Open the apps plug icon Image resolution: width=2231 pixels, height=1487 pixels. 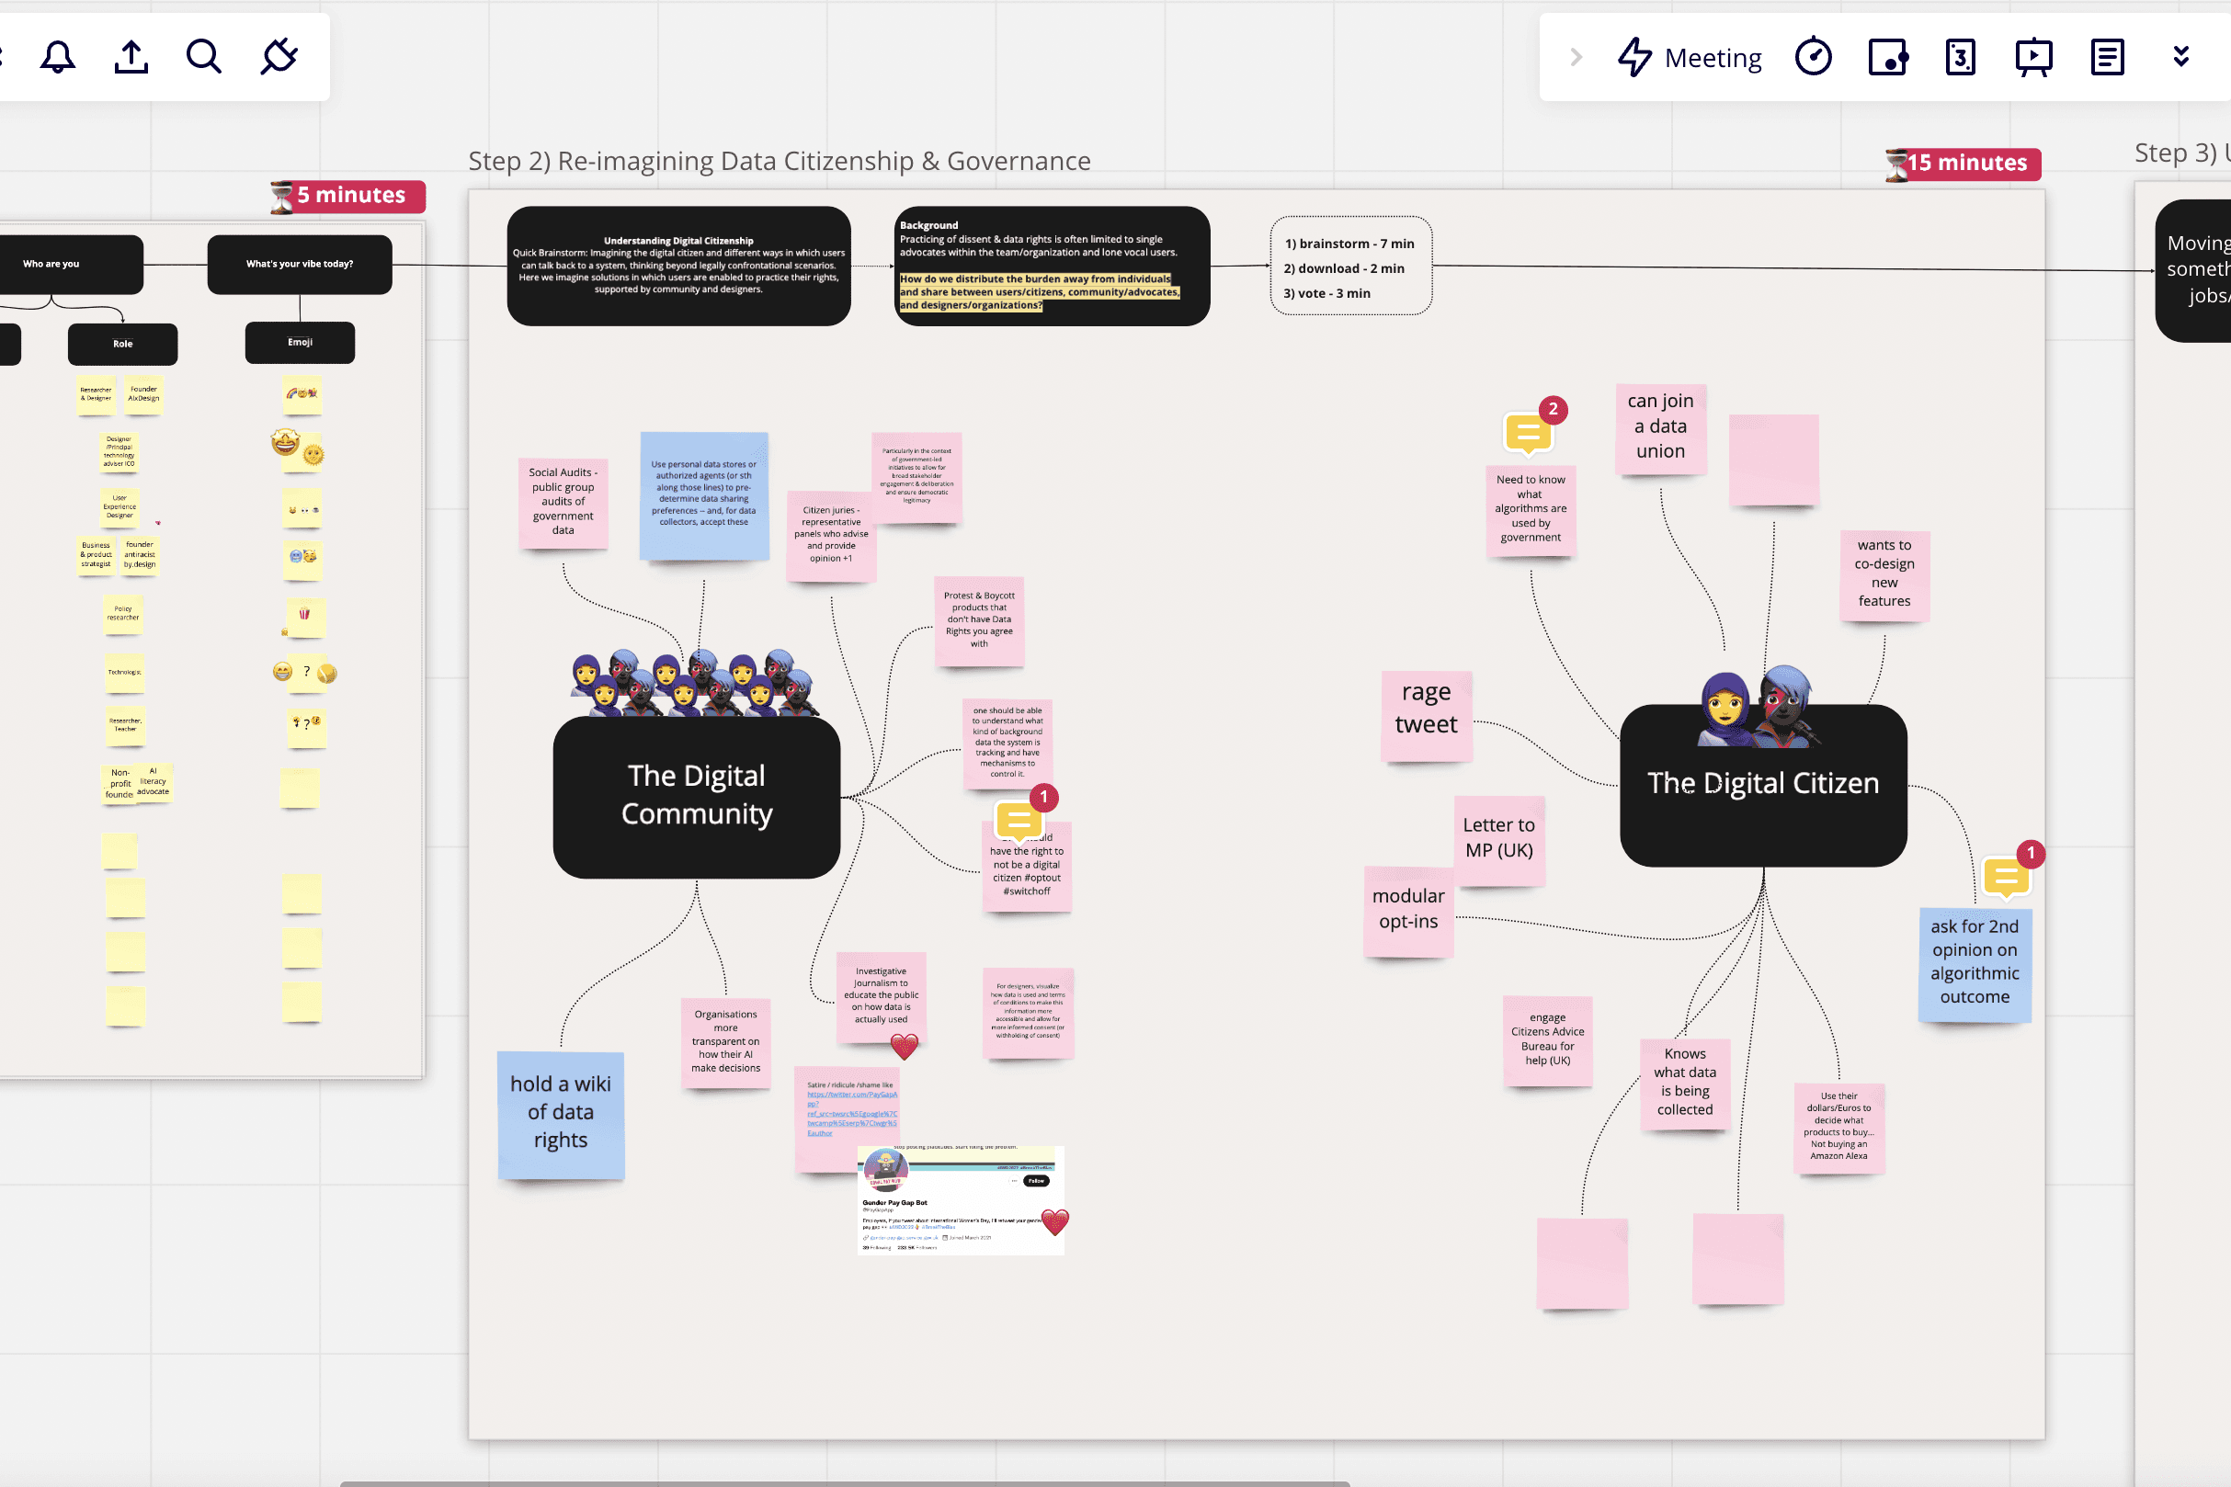pyautogui.click(x=279, y=57)
